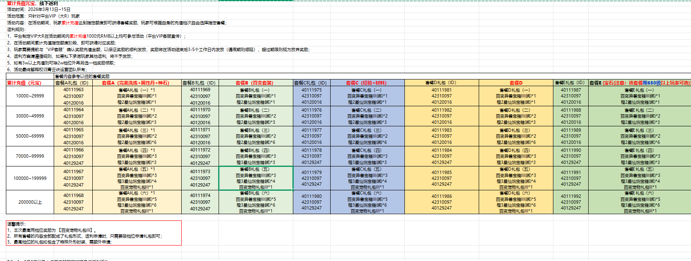Click the 30000~49999 recharge tier cell
Screen dimensions: 691x261
(x=30, y=116)
